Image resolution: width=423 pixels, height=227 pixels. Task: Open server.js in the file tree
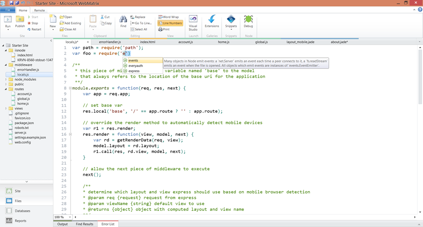(20, 132)
